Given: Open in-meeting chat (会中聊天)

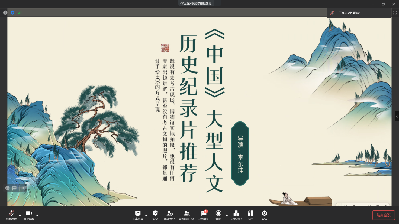Looking at the screenshot, I should (x=204, y=215).
